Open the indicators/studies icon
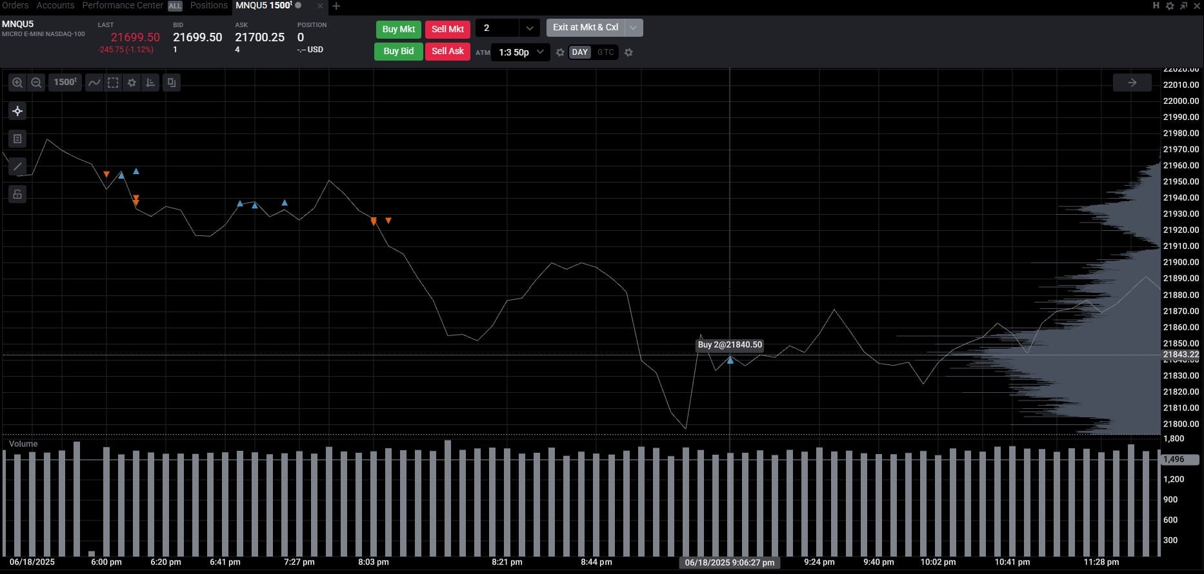1204x574 pixels. [x=150, y=83]
